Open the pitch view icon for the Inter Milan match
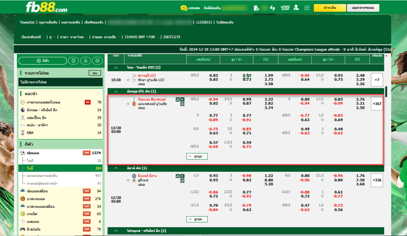This screenshot has height=236, width=407. (x=182, y=181)
